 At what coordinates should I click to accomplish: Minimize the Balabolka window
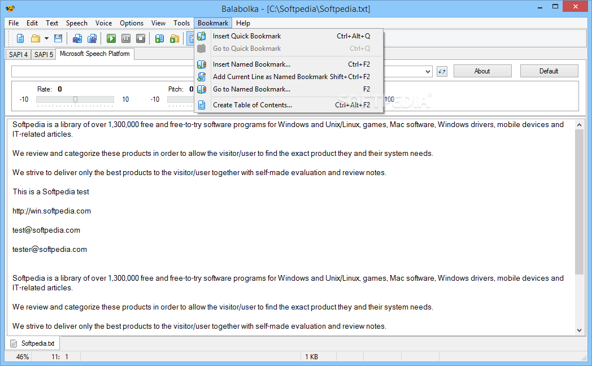tap(540, 7)
